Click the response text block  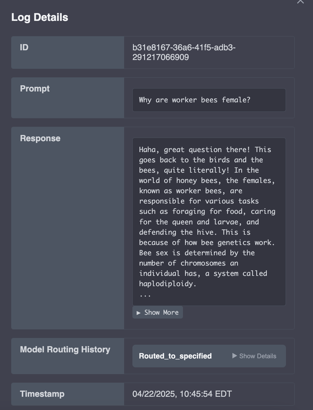[209, 222]
